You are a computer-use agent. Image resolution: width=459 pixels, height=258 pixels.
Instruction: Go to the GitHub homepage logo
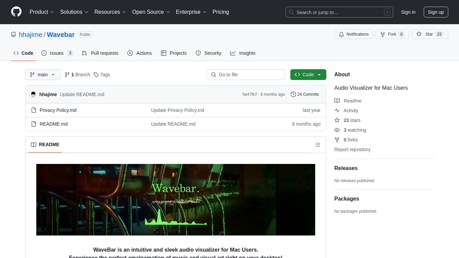tap(16, 12)
